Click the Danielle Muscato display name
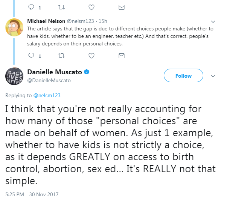This screenshot has height=200, width=227. coord(55,72)
